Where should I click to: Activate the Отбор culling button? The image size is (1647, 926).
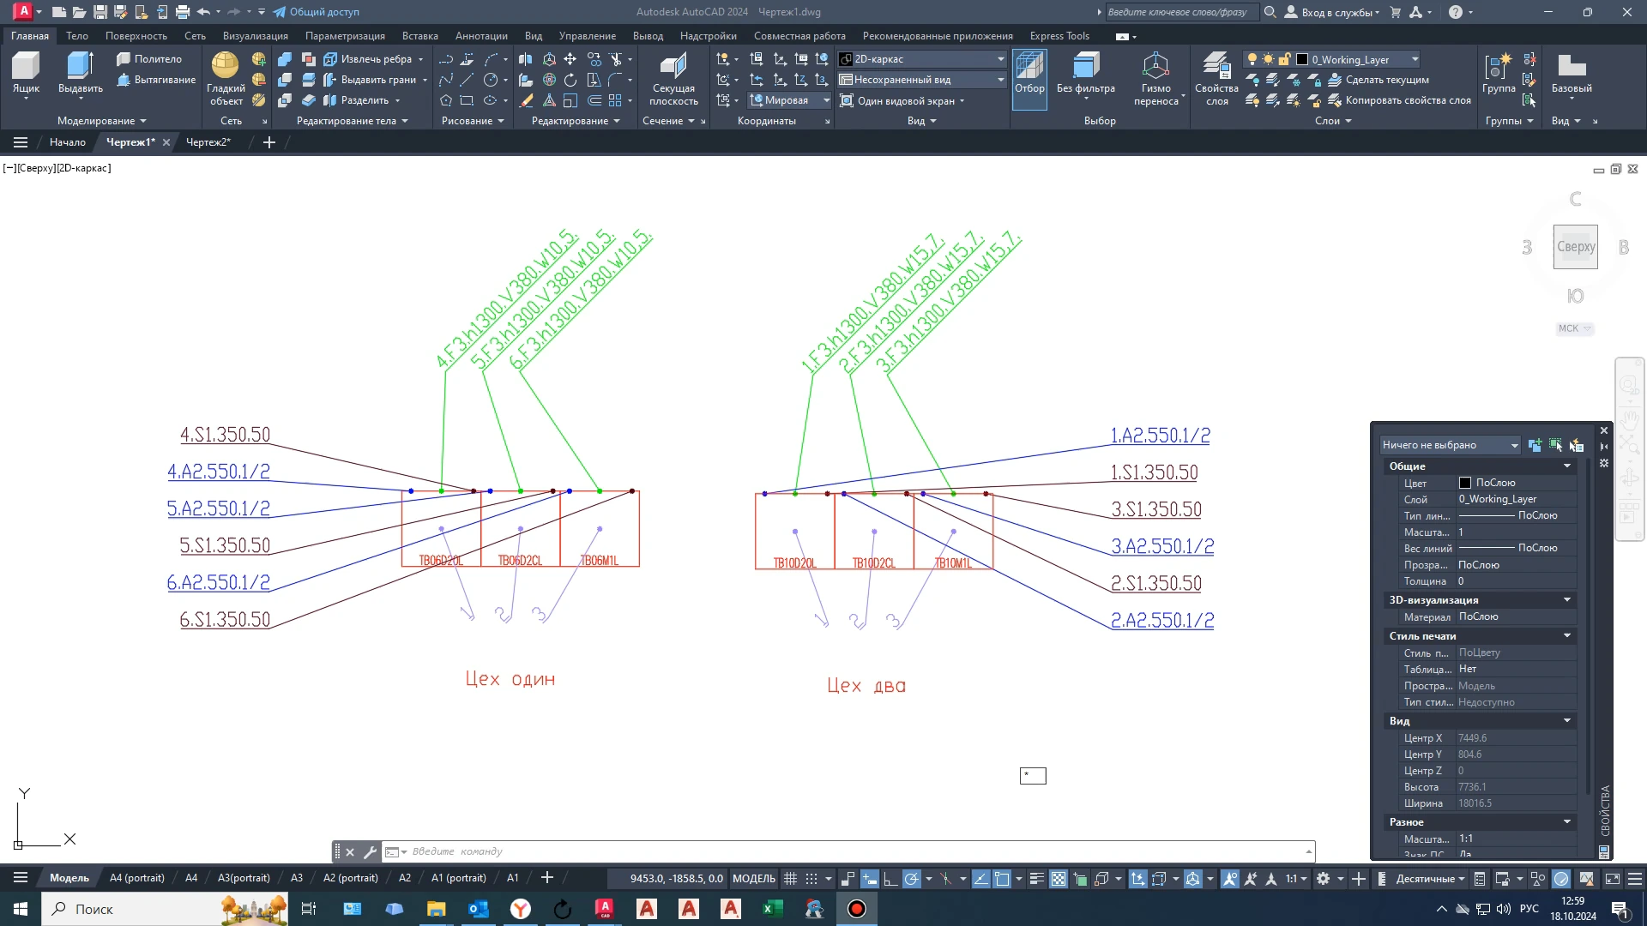click(1029, 79)
